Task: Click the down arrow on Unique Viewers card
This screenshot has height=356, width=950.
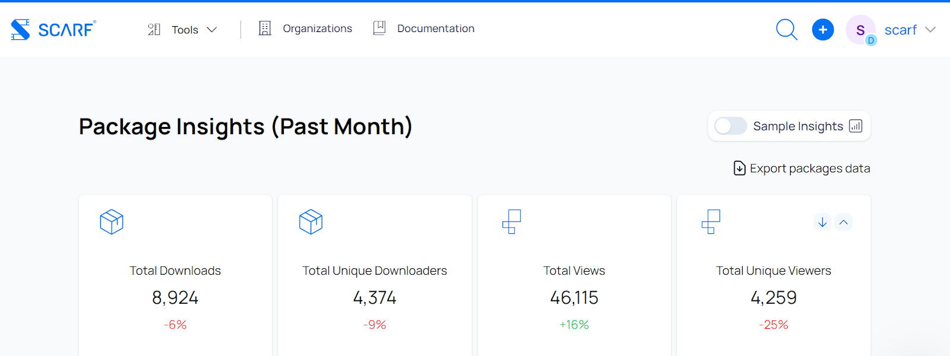Action: coord(822,223)
